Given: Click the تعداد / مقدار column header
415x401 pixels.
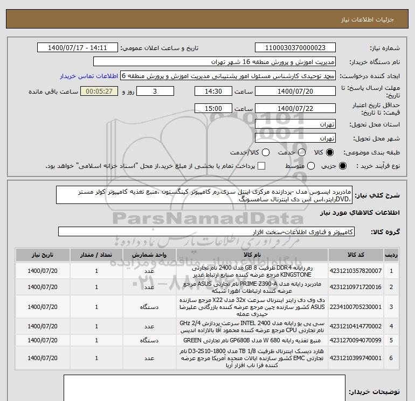Looking at the screenshot, I should click(x=96, y=255).
